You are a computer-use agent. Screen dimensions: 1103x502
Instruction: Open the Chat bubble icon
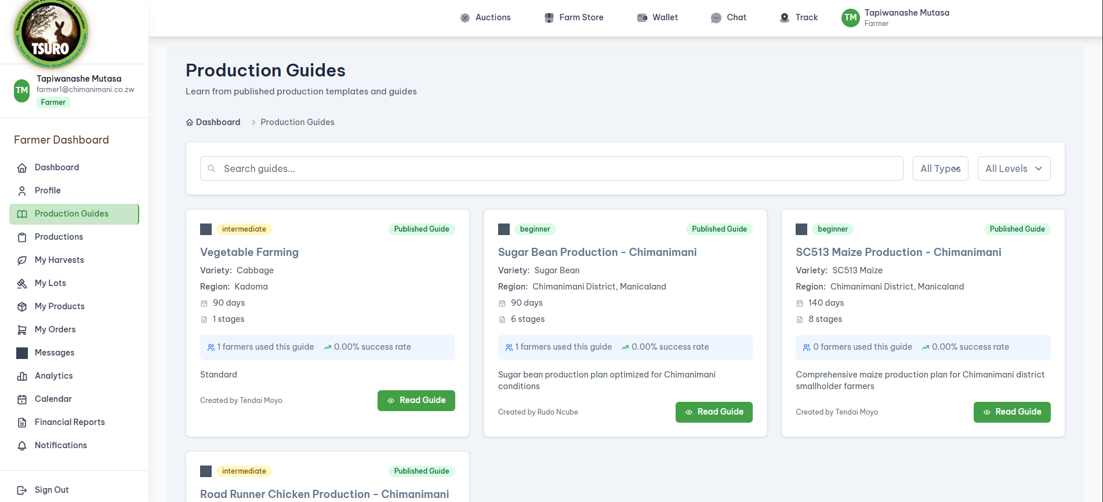click(x=716, y=18)
